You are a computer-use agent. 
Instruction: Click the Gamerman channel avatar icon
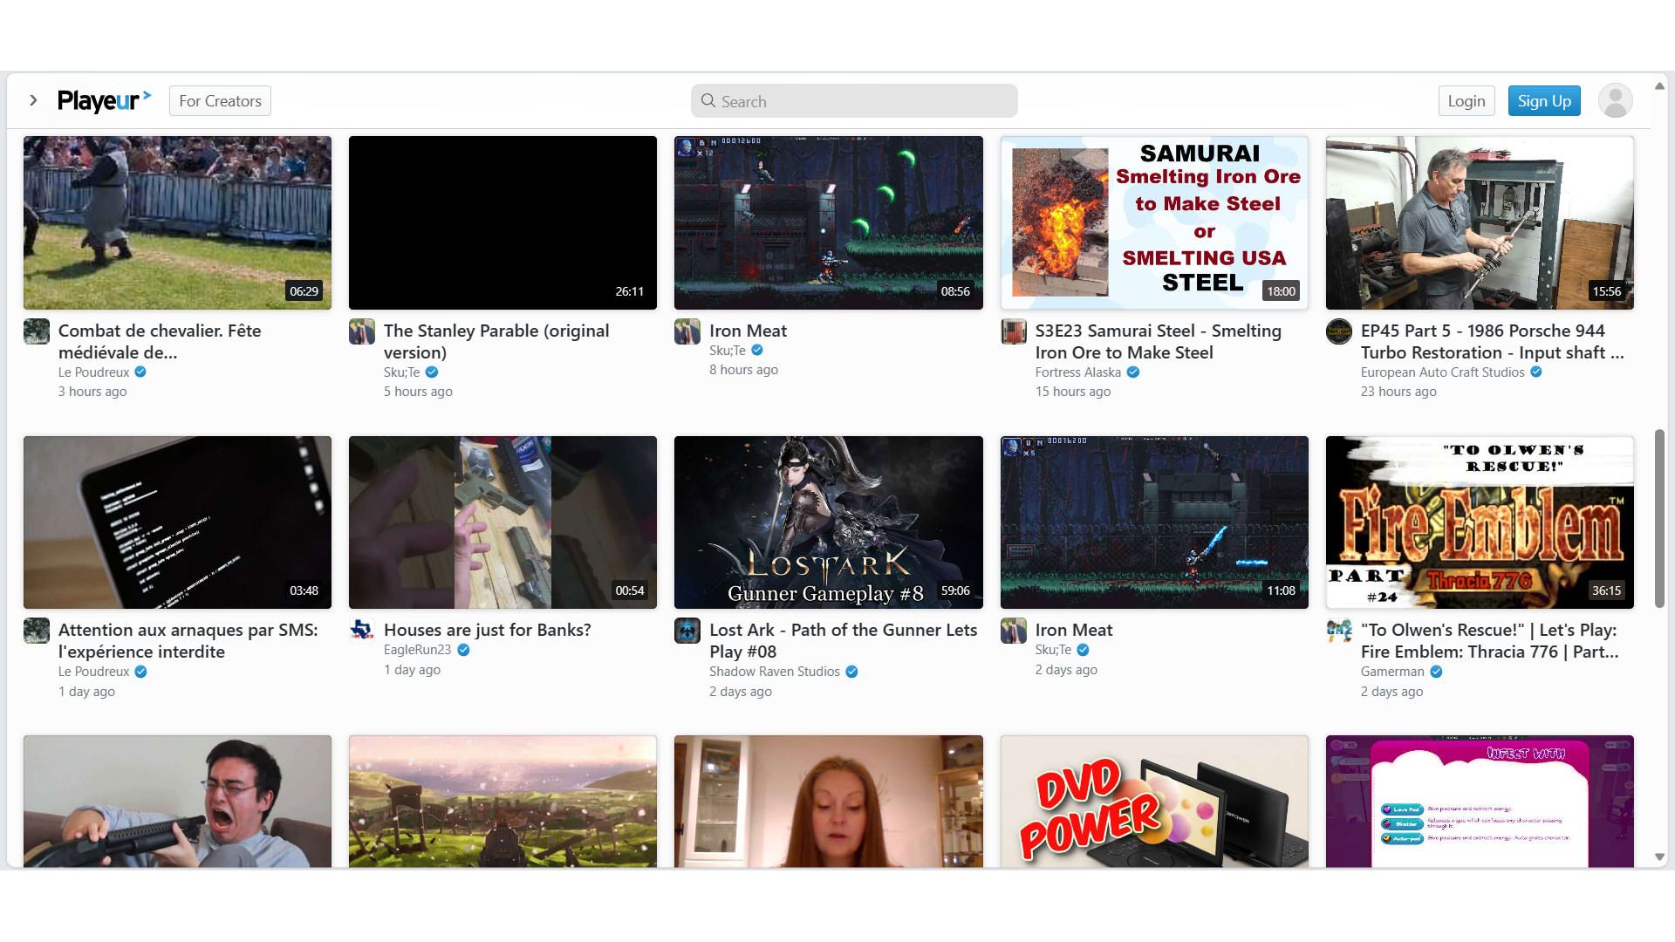coord(1338,630)
